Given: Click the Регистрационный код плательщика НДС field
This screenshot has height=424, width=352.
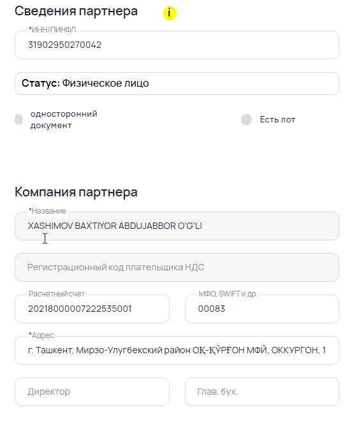Looking at the screenshot, I should tap(177, 267).
